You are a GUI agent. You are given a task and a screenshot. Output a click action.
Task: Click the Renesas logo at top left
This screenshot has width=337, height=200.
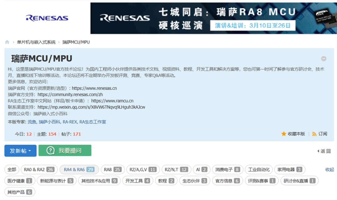[47, 18]
